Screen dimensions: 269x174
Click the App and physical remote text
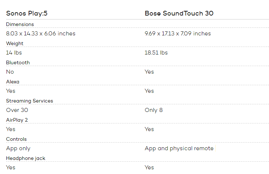click(179, 148)
